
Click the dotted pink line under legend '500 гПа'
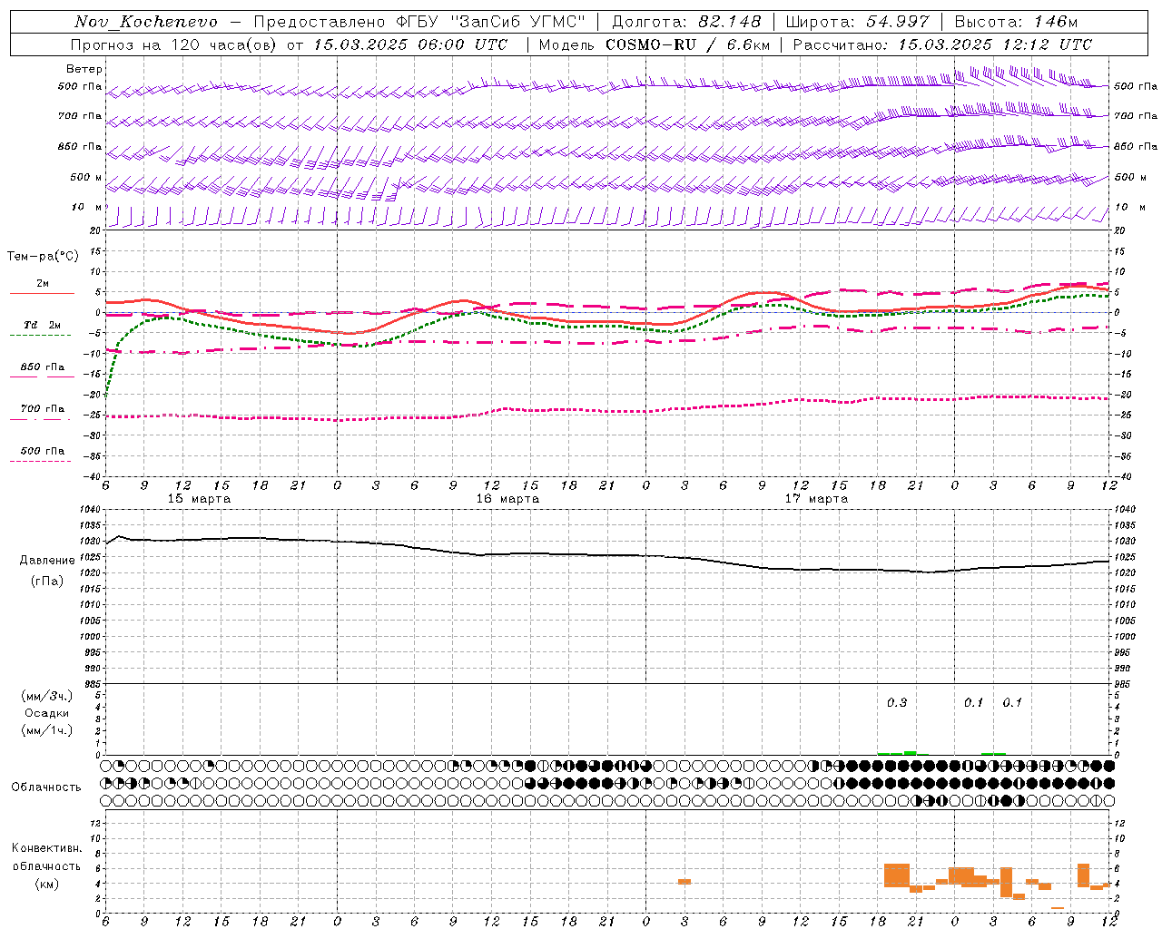click(x=40, y=461)
